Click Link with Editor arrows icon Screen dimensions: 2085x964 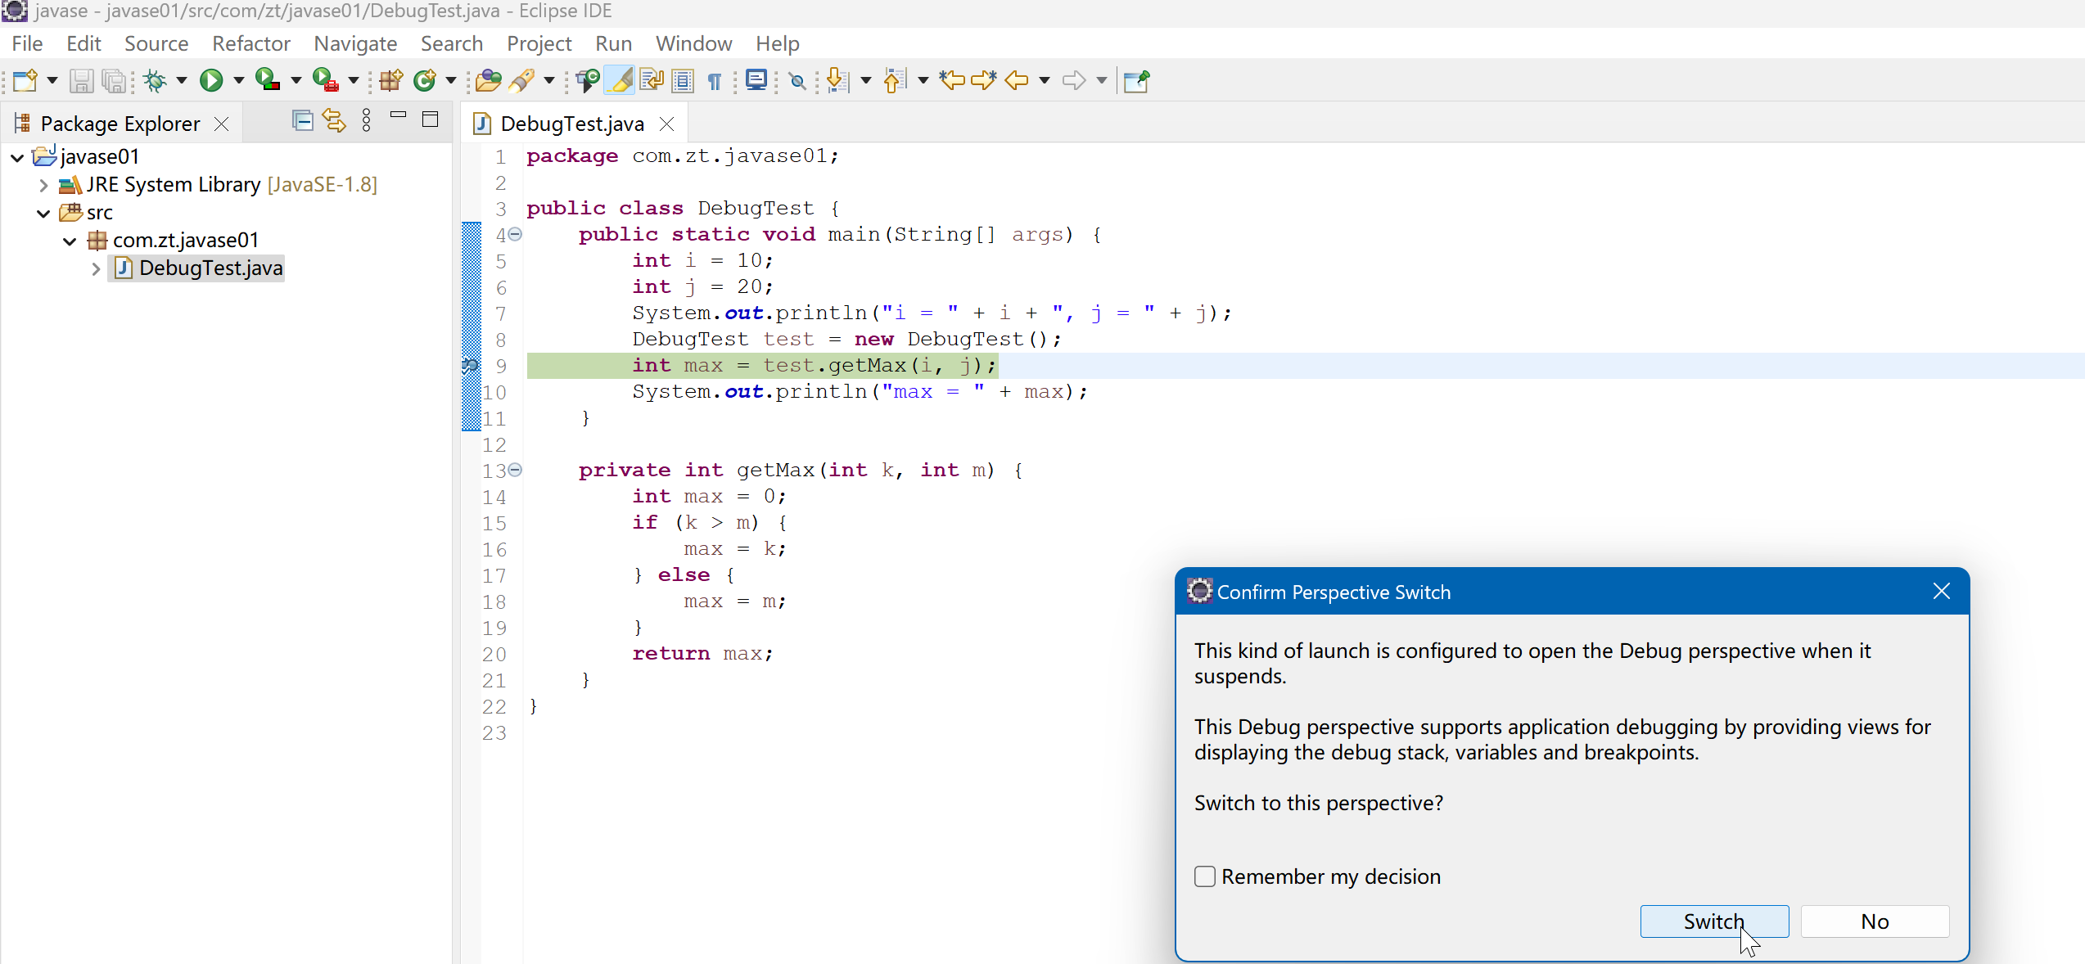tap(334, 122)
